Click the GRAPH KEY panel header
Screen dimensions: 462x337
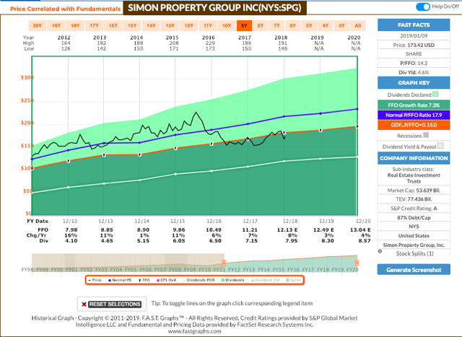point(414,83)
